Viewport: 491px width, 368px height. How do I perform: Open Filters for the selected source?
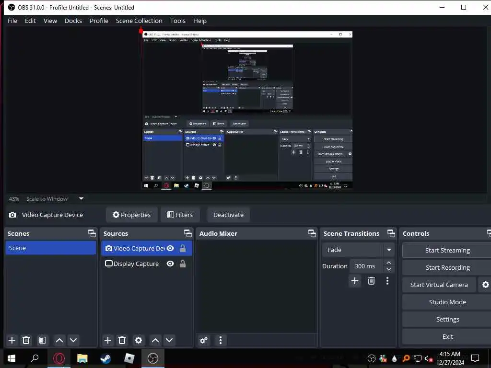[180, 215]
